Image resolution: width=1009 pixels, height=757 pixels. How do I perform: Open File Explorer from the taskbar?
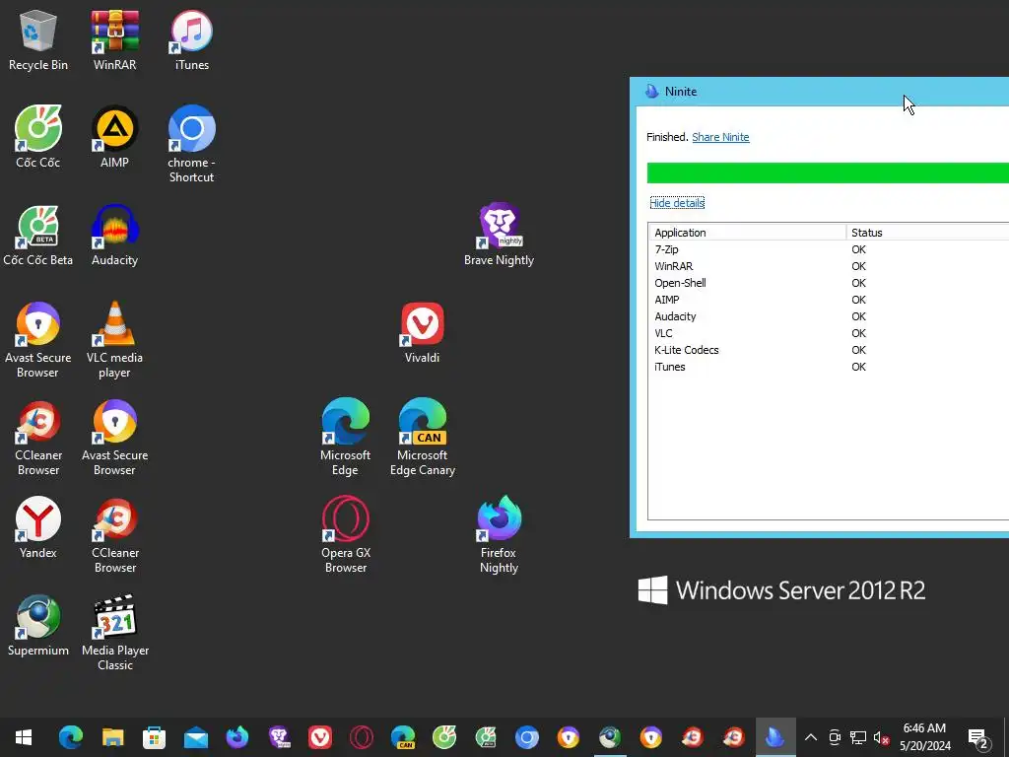(112, 737)
